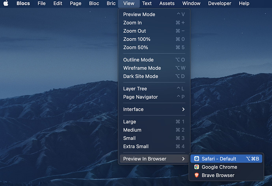Open the Developer menu
272x186 pixels.
point(220,3)
